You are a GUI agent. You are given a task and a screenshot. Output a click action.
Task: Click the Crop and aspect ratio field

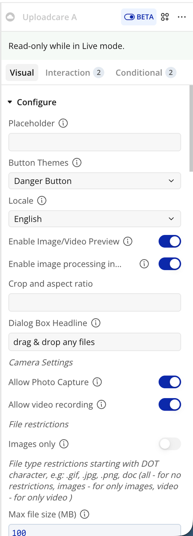coord(95,303)
